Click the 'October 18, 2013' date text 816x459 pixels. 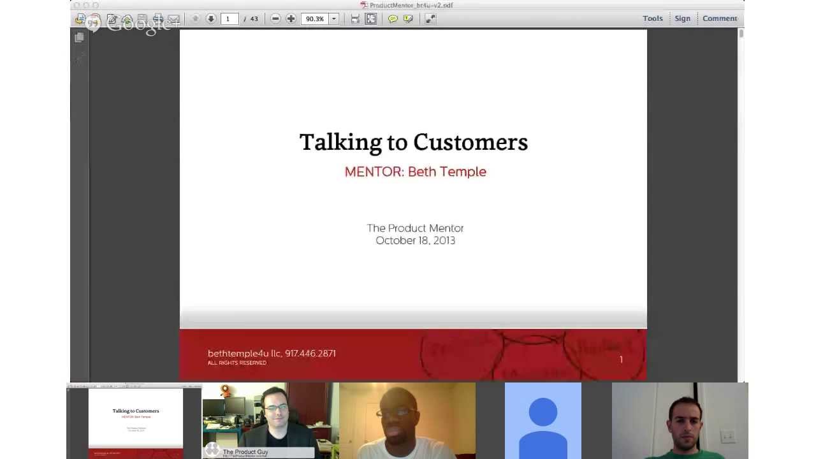pyautogui.click(x=415, y=240)
